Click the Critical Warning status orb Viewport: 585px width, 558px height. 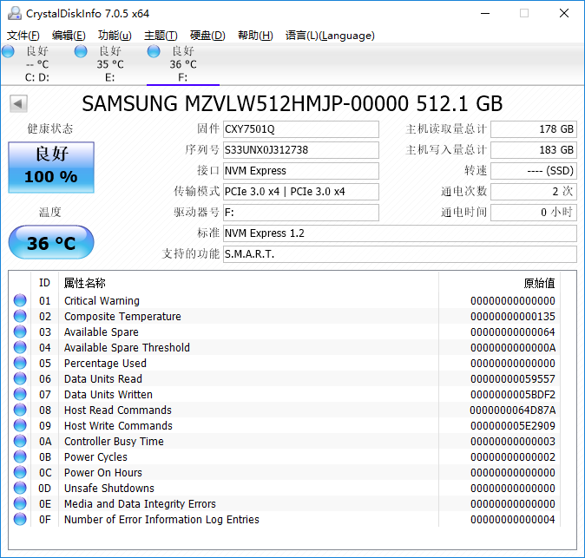20,300
